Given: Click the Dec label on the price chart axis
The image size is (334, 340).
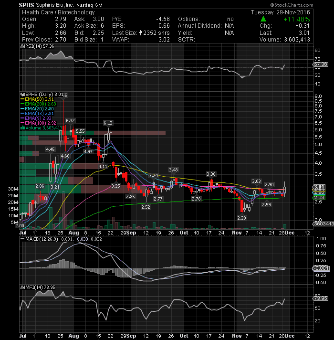Looking at the screenshot, I should [x=290, y=233].
